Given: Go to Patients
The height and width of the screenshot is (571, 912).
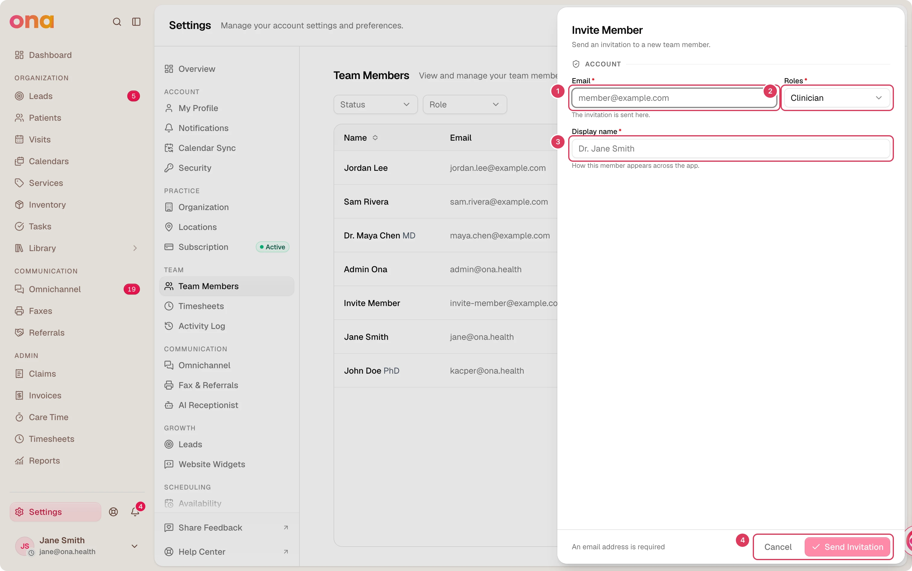Looking at the screenshot, I should [x=77, y=118].
